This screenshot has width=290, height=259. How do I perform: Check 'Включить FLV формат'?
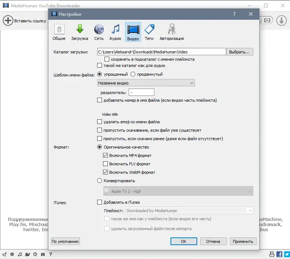coord(106,164)
